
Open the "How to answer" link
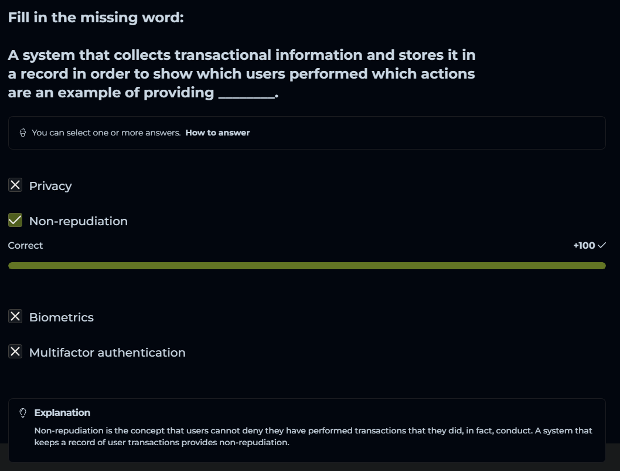[217, 133]
